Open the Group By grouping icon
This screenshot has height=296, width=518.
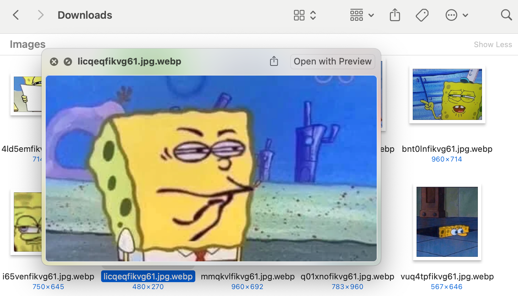point(357,15)
